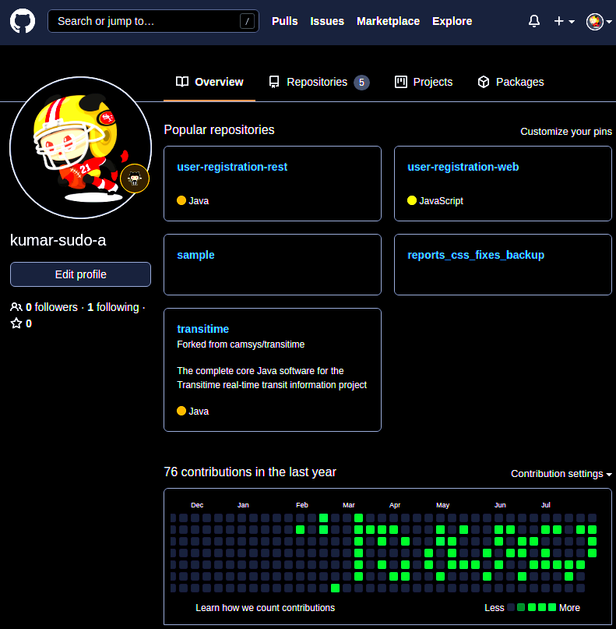The height and width of the screenshot is (629, 616).
Task: Expand Contribution settings dropdown
Action: click(561, 474)
